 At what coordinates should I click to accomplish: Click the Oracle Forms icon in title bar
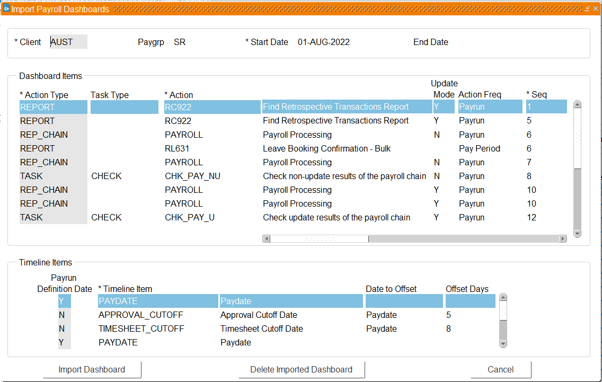tap(6, 9)
